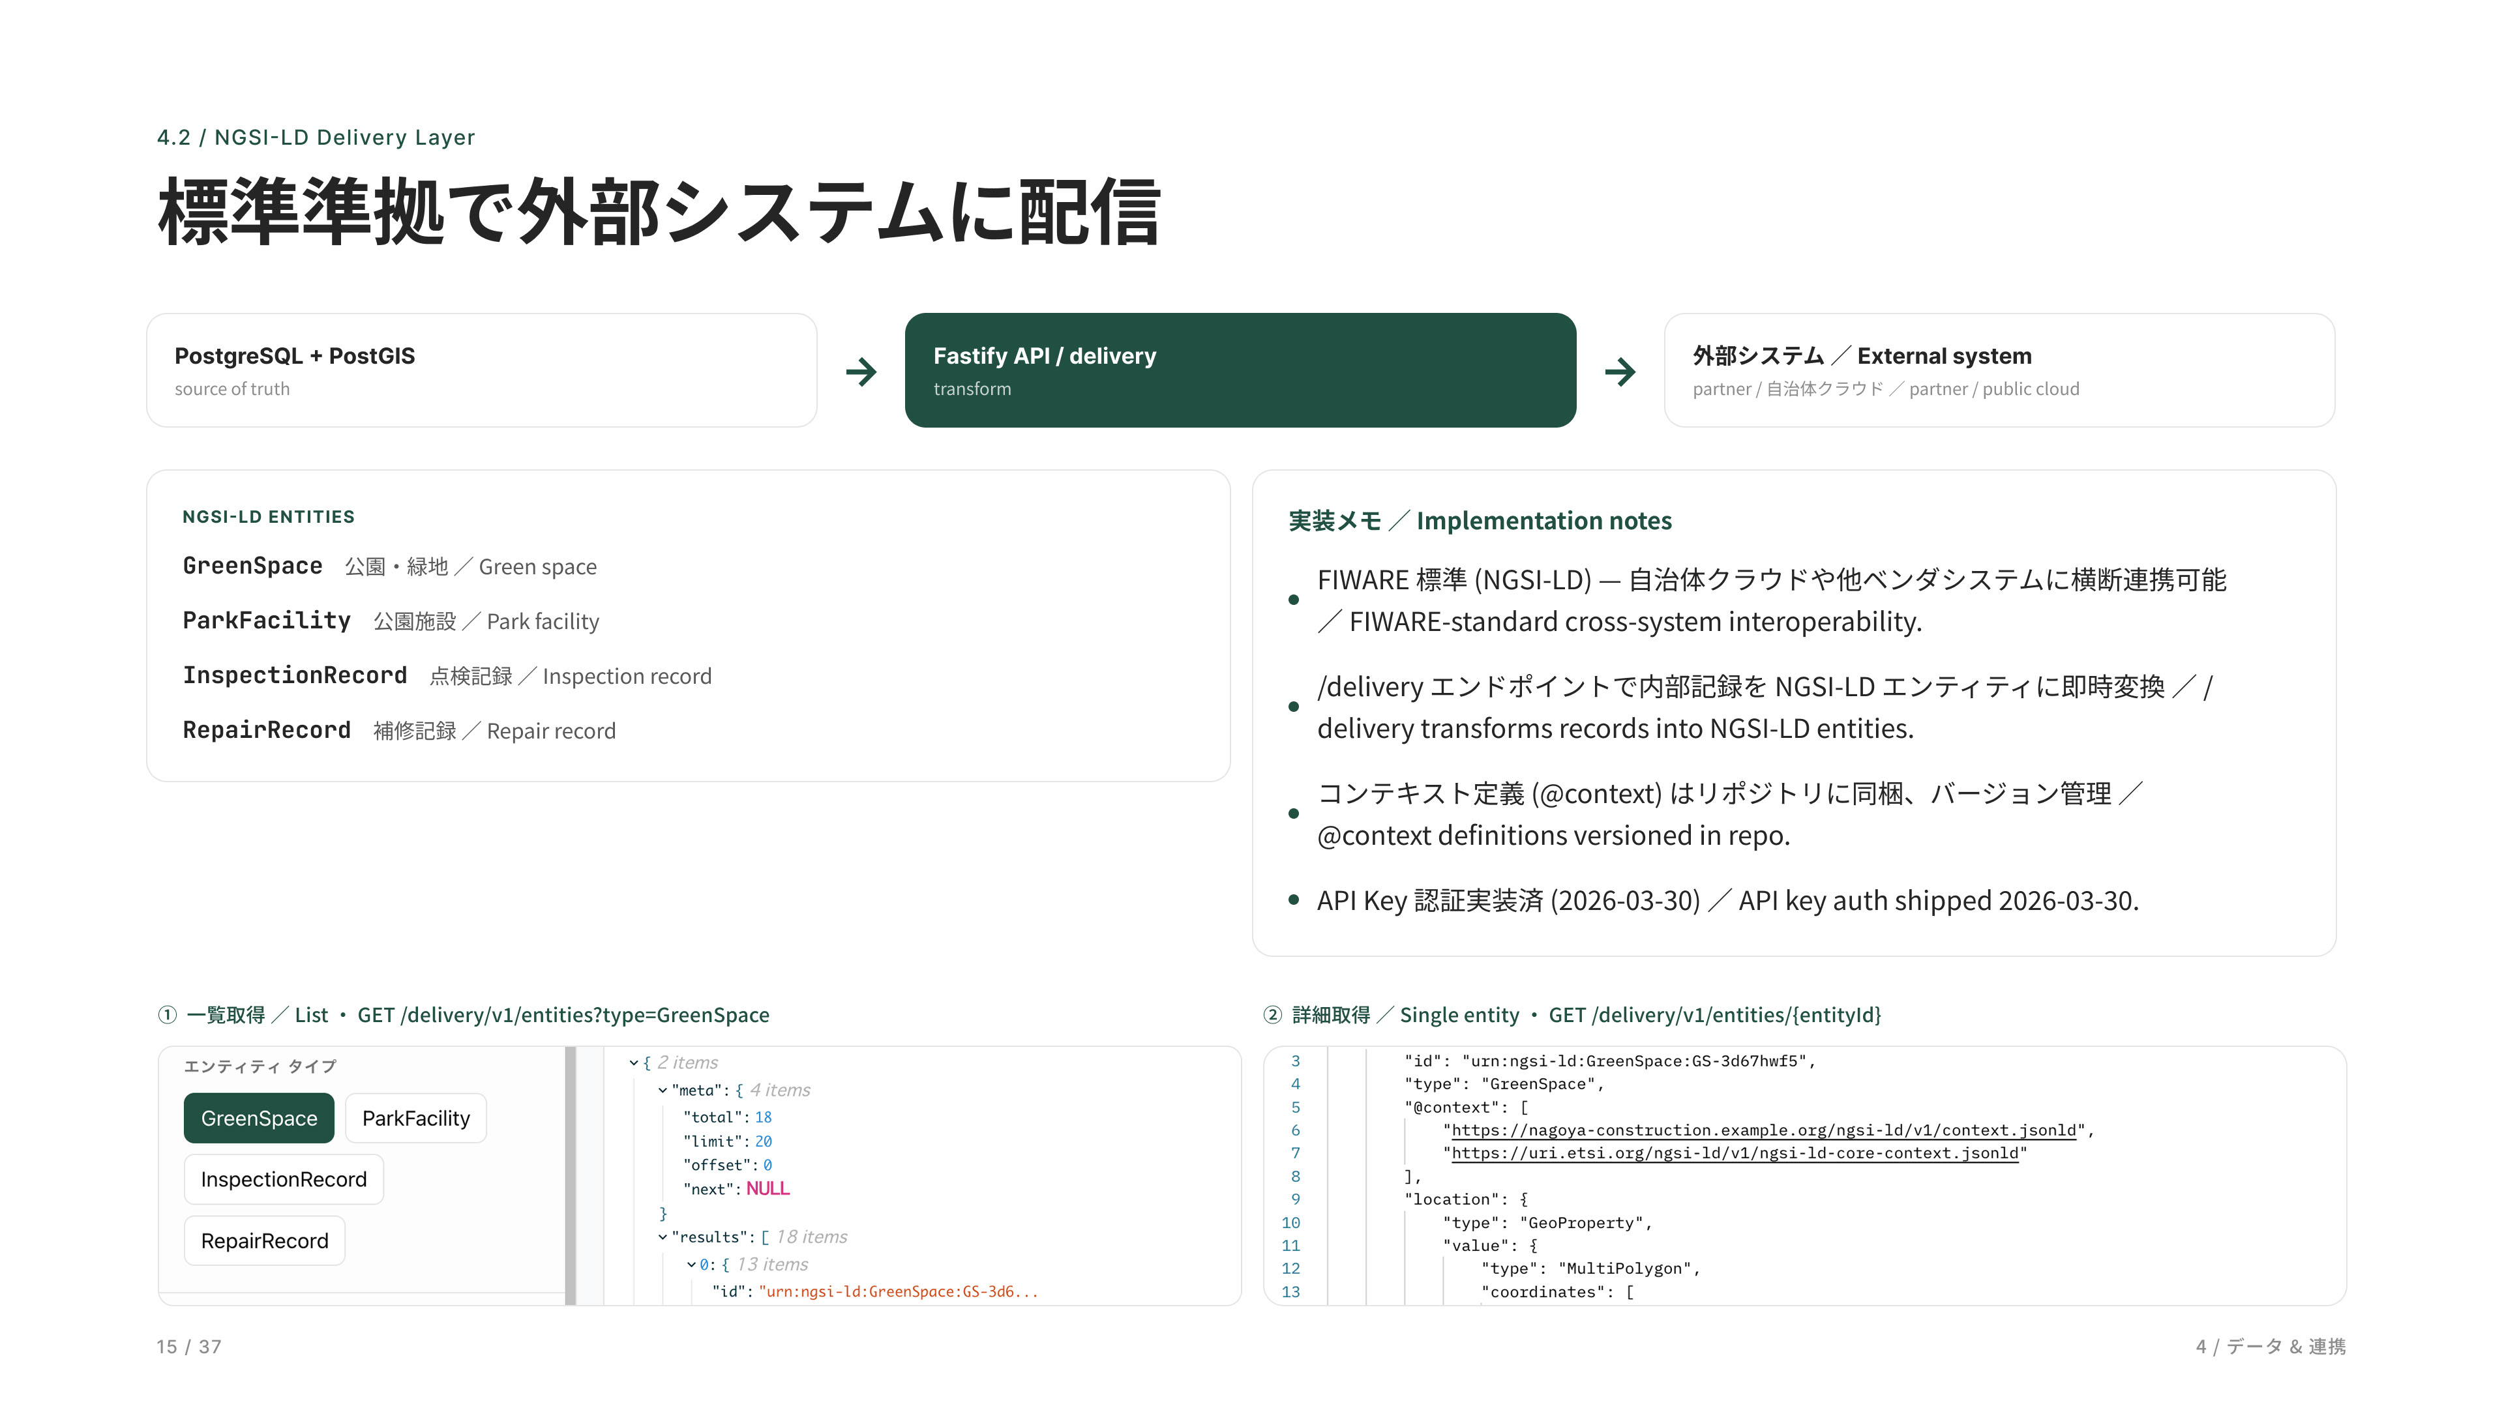Screen dimensions: 2504x1408
Task: Click the RepairRecord entity name in the list
Action: 266,730
